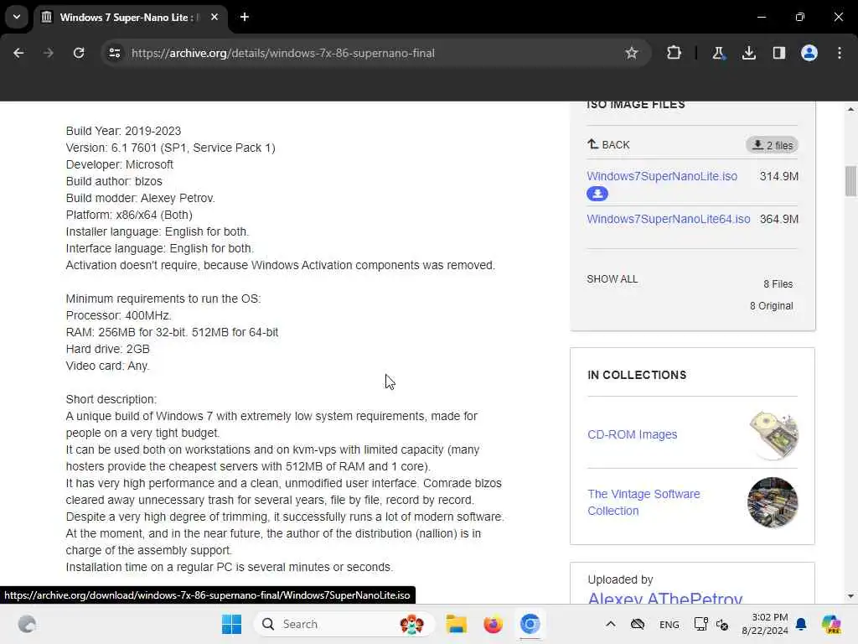The width and height of the screenshot is (858, 644).
Task: Reload the archive.org page
Action: [79, 53]
